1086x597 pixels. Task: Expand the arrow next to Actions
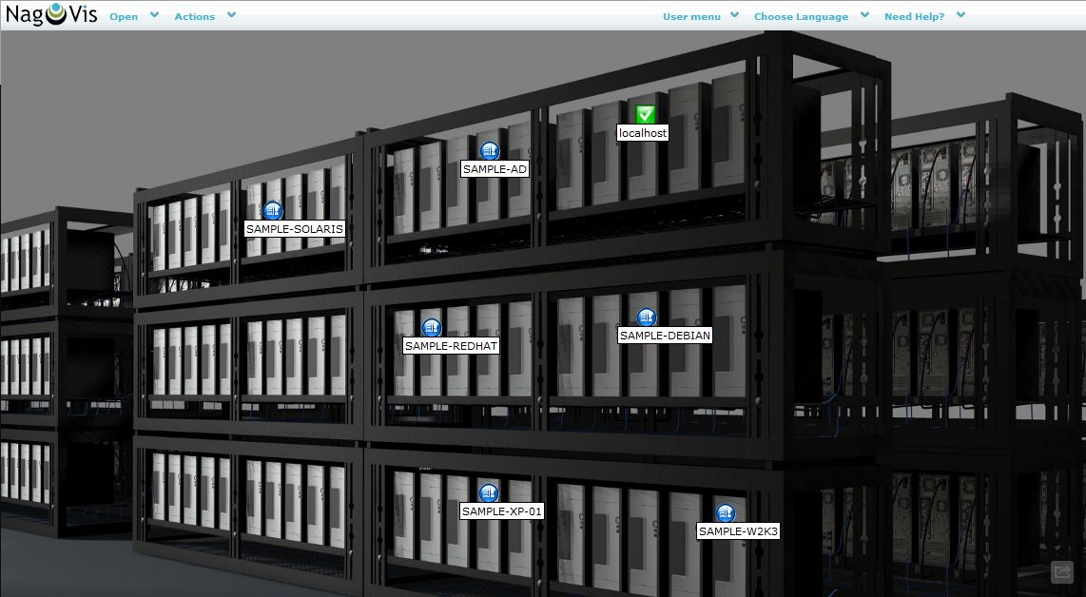tap(231, 14)
